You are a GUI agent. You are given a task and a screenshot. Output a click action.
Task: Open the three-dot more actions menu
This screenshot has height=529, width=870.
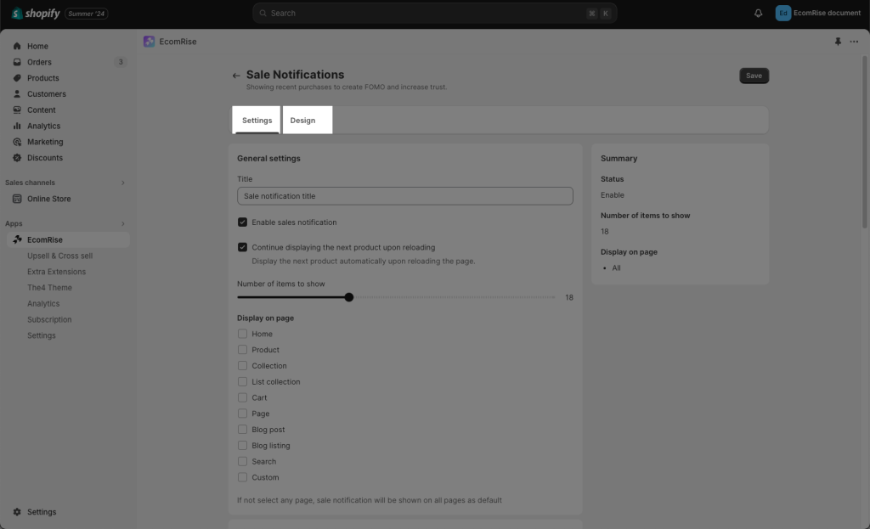(854, 42)
